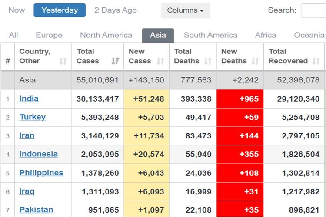326x217 pixels.
Task: Switch to the North America tab
Action: point(106,35)
